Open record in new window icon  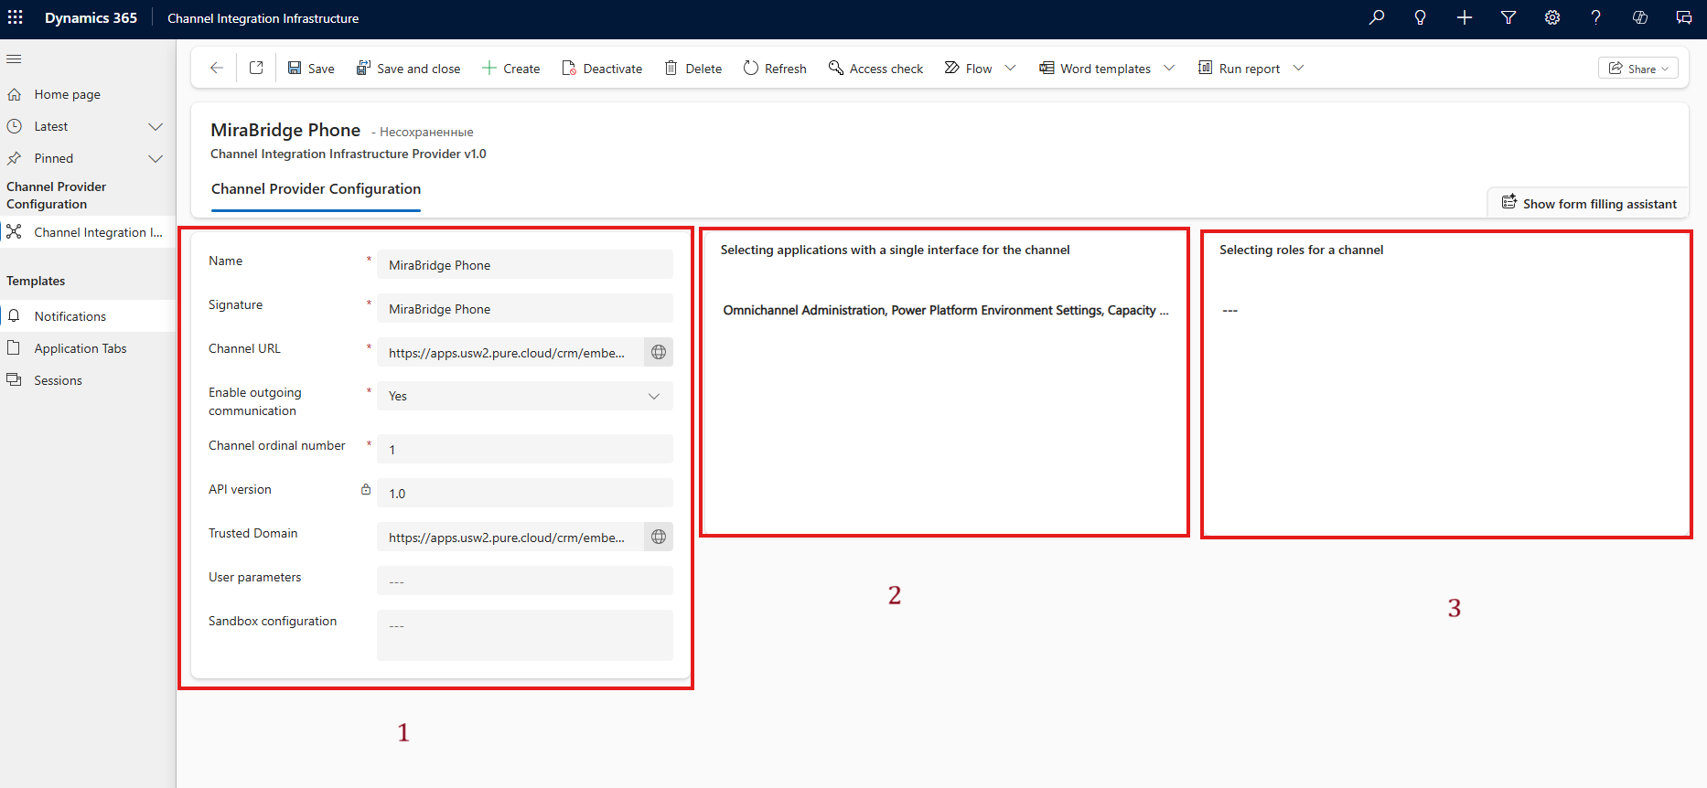(x=256, y=68)
